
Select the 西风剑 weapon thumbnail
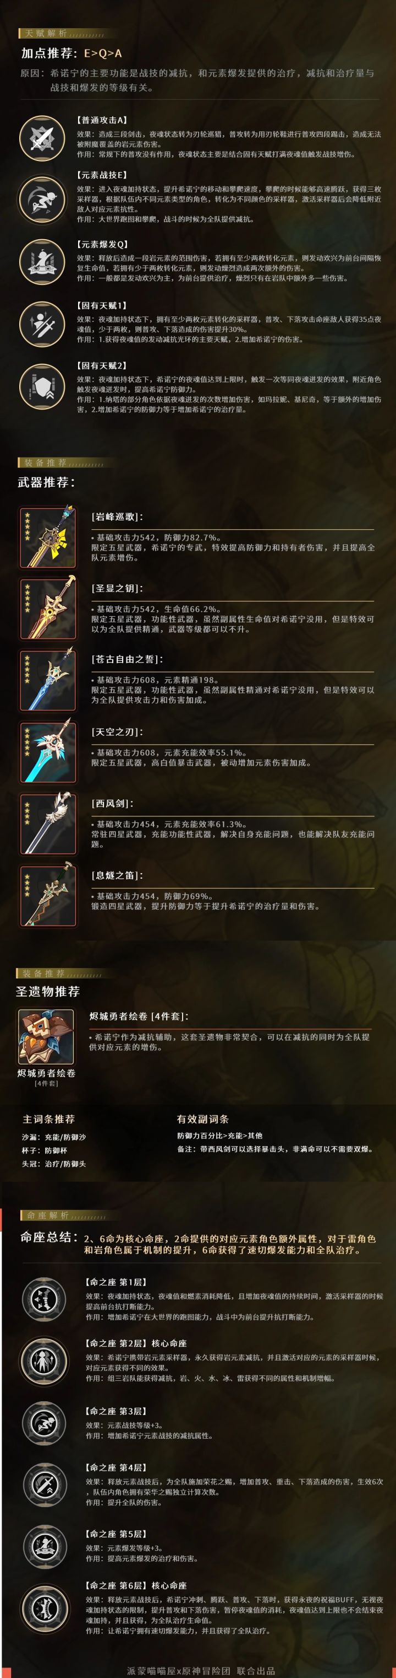tap(47, 824)
